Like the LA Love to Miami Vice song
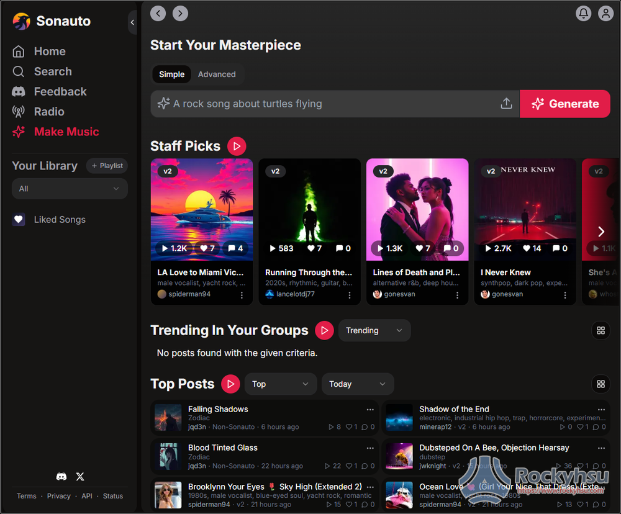This screenshot has height=514, width=621. 207,248
